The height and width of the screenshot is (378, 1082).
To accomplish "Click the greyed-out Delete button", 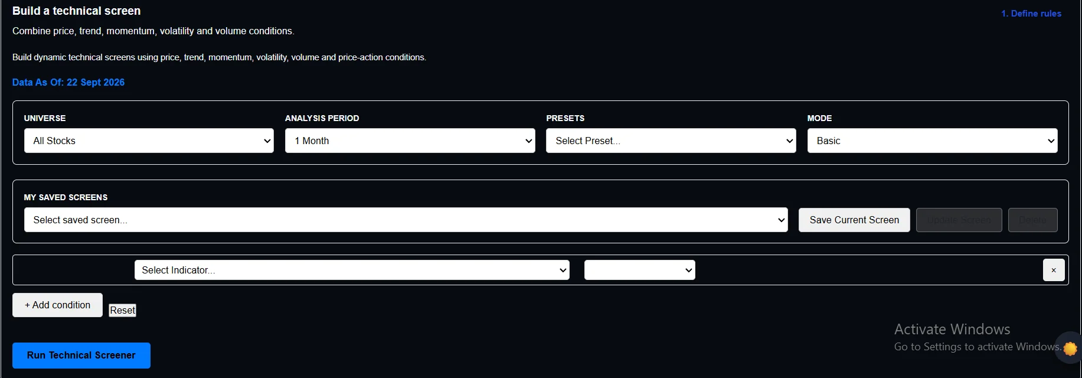I will point(1032,220).
